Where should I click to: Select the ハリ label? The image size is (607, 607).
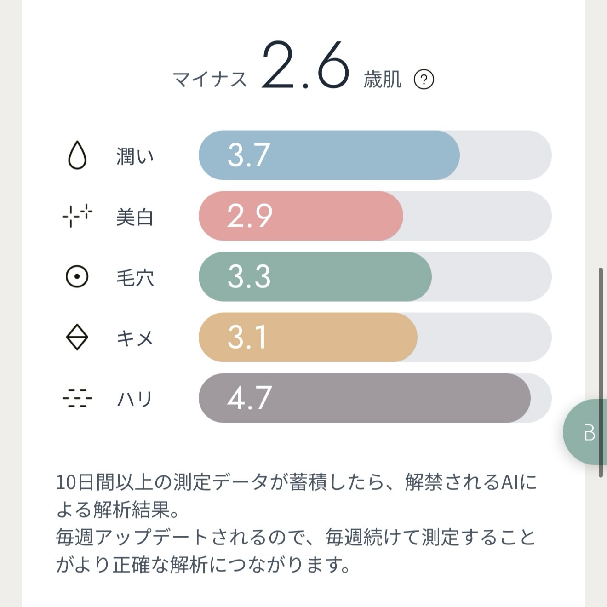[135, 399]
